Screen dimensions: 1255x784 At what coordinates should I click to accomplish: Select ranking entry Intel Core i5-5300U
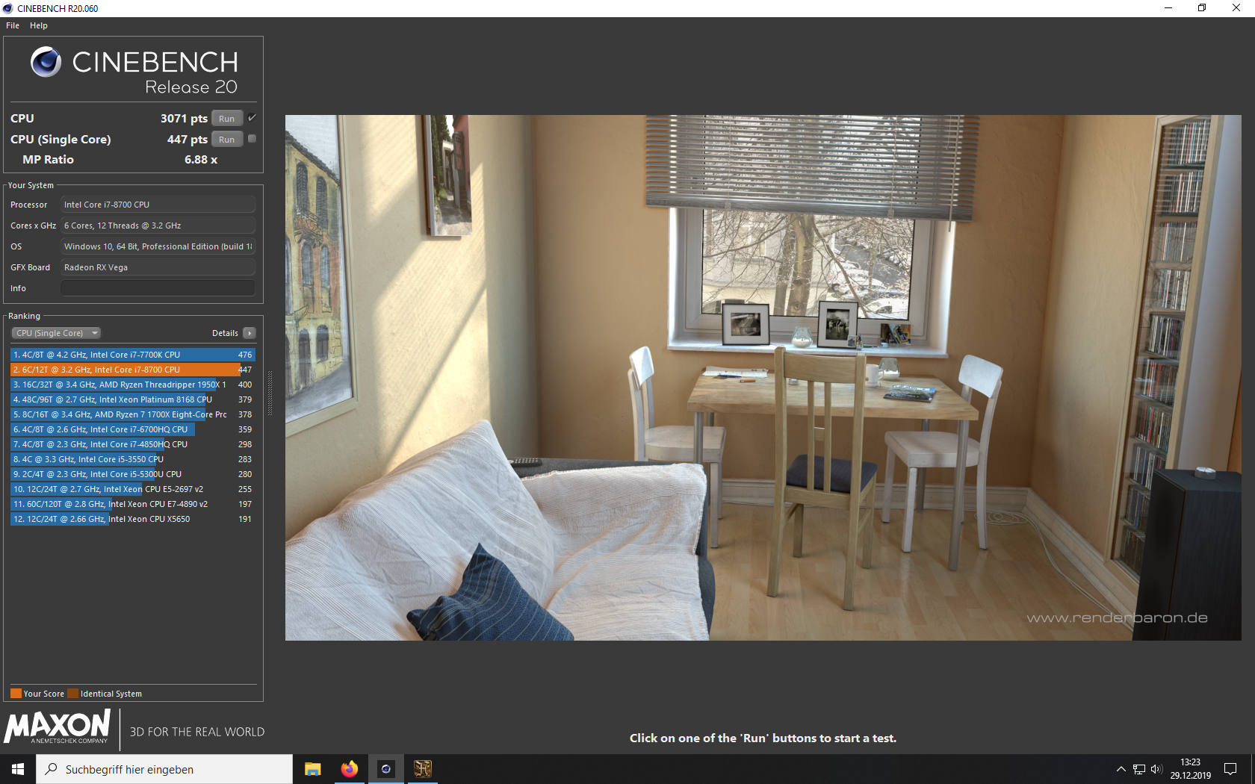point(133,474)
